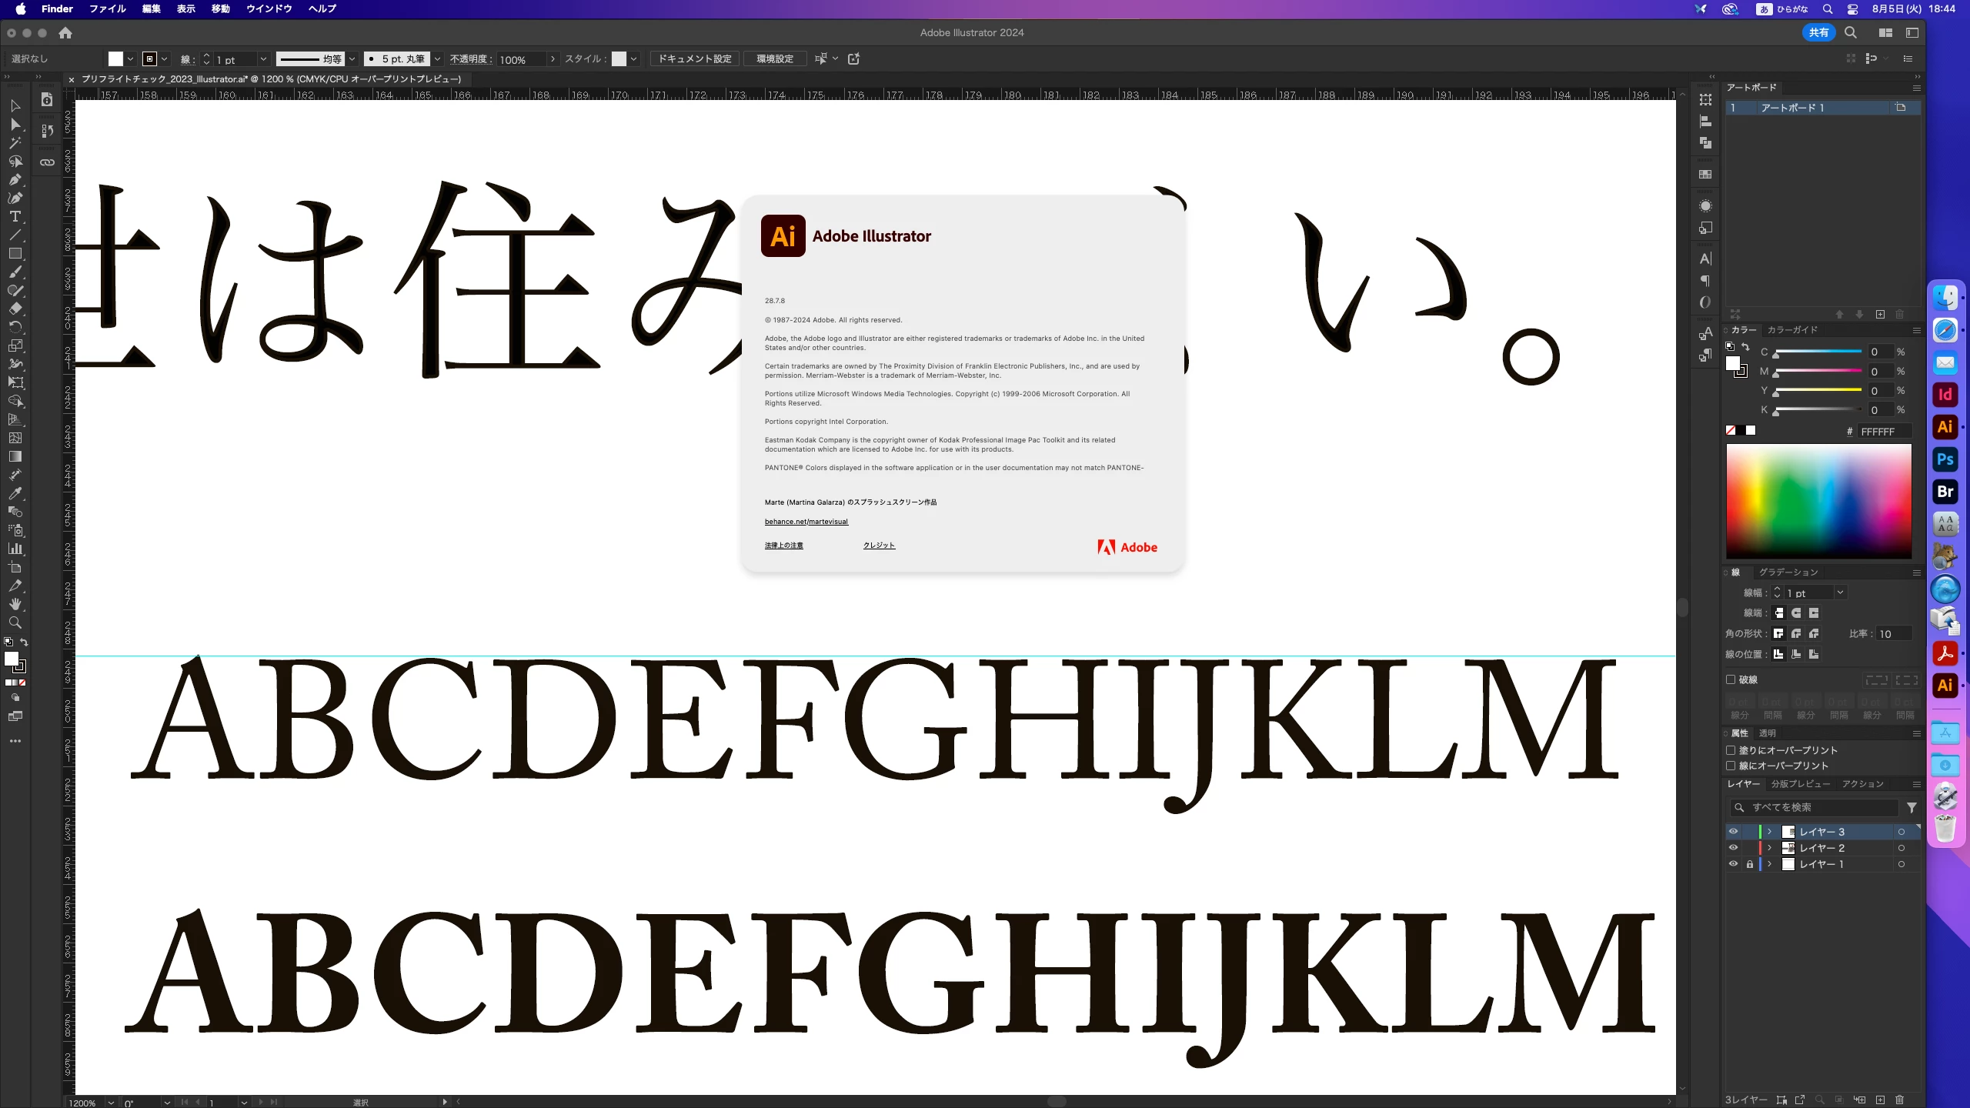Select the Hand tool
Screen dimensions: 1970x1108
pyautogui.click(x=15, y=604)
